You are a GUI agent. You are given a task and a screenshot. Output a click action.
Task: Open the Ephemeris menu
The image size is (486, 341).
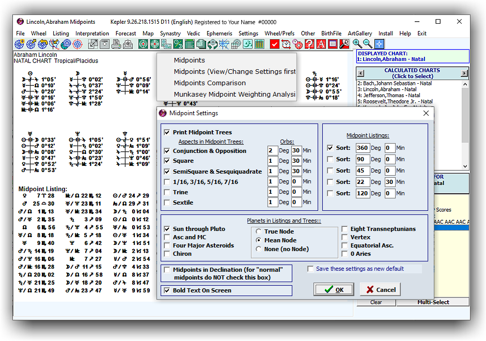[x=219, y=34]
